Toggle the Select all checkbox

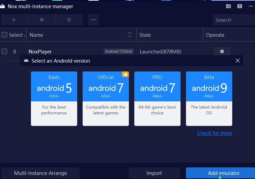click(x=4, y=35)
